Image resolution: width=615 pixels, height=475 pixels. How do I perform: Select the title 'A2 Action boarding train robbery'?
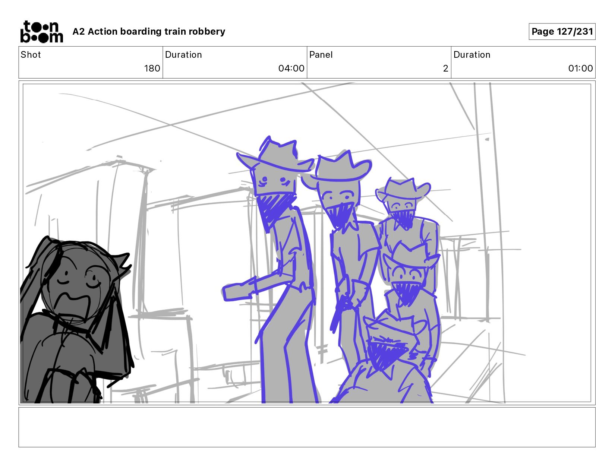[x=149, y=32]
